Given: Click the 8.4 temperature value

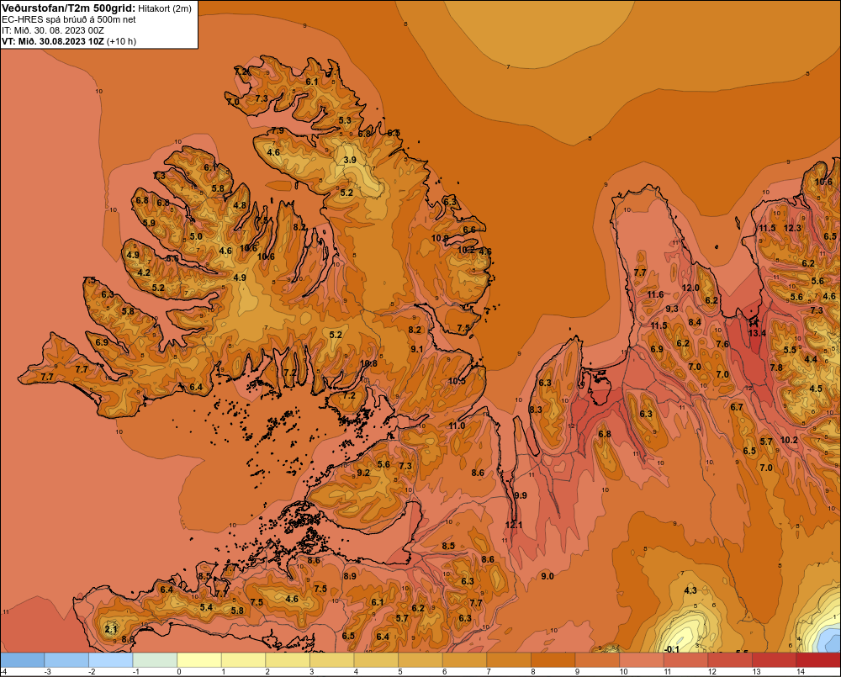Looking at the screenshot, I should (695, 322).
